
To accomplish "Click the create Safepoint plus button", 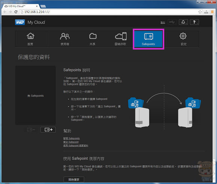I will 48,130.
